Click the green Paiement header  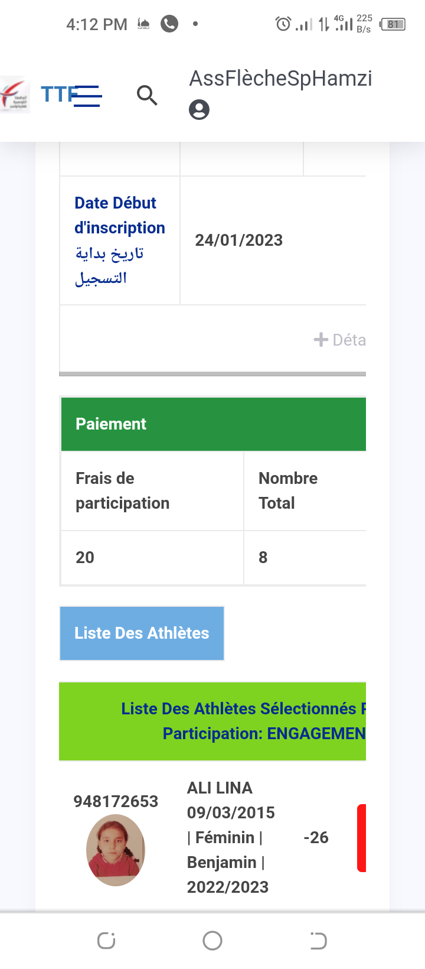214,424
